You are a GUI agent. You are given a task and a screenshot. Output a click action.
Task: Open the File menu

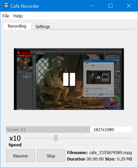point(6,16)
